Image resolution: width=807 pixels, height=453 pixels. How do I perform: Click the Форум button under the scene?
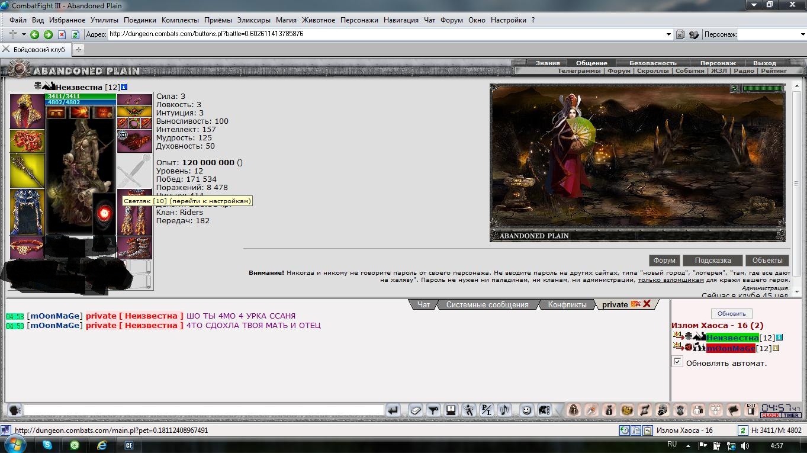tap(664, 260)
